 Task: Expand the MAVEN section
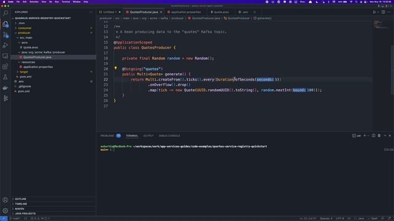(54, 209)
